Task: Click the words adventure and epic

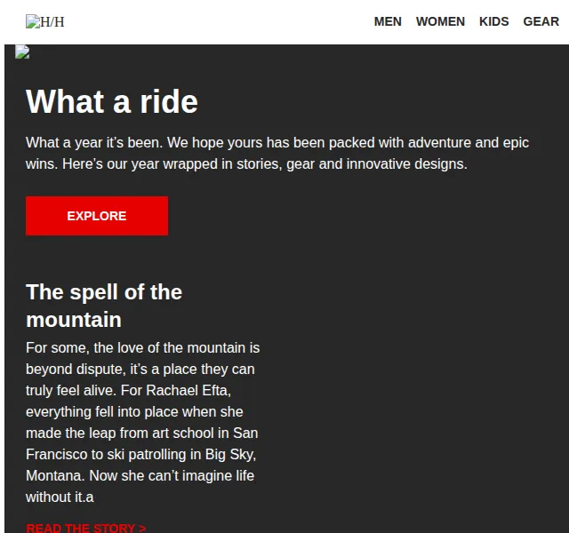Action: pyautogui.click(x=469, y=142)
